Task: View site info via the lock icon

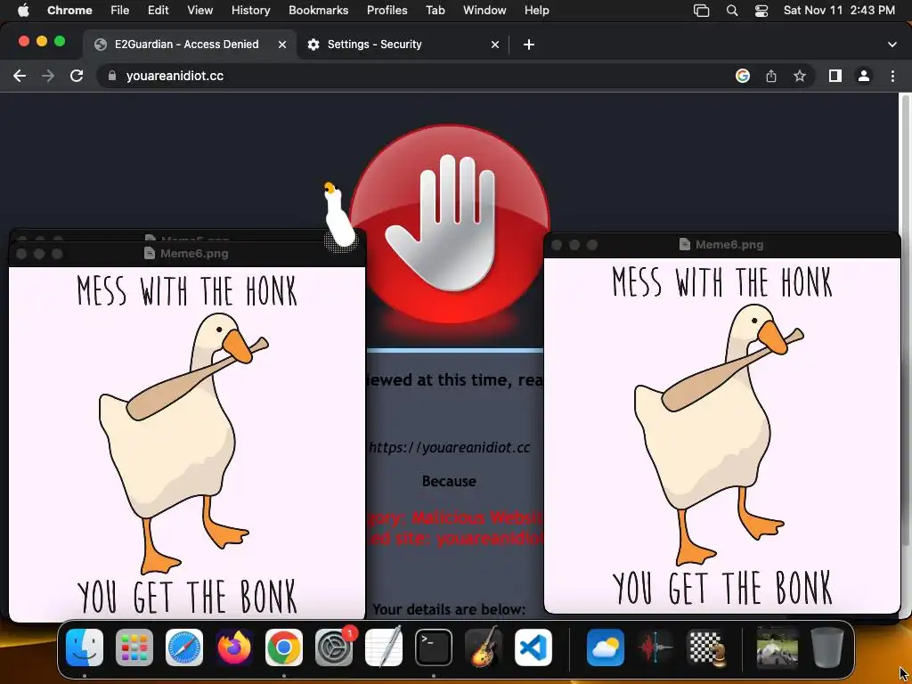Action: (x=112, y=77)
